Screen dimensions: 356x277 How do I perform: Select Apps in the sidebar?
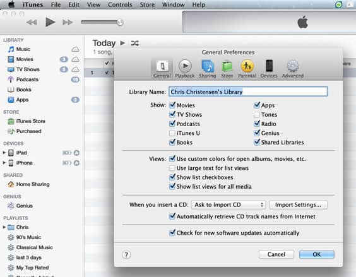tap(22, 100)
